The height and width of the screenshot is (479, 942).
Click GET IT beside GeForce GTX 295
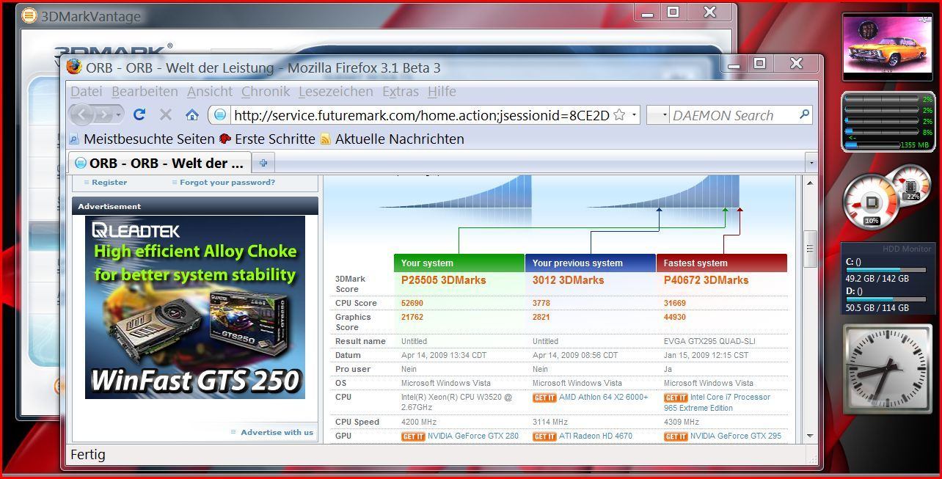676,436
